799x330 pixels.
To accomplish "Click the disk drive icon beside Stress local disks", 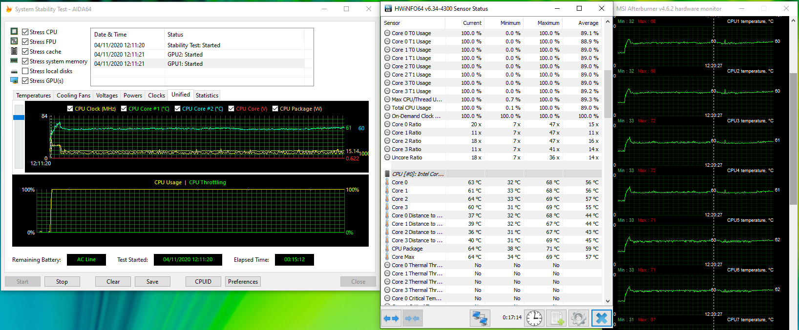I will click(14, 71).
